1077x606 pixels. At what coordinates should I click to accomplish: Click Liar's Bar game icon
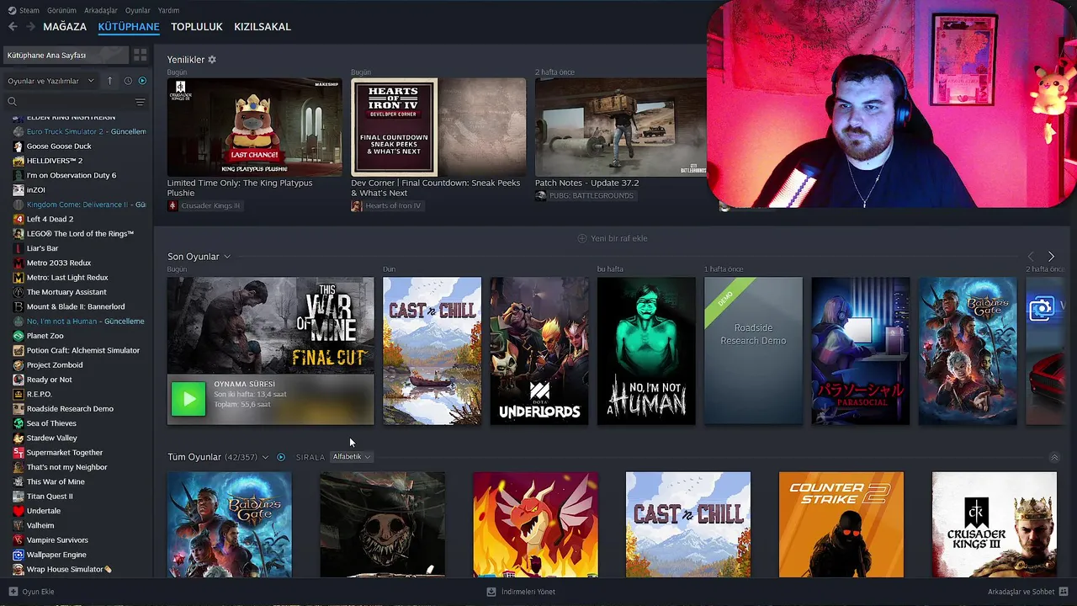tap(19, 248)
